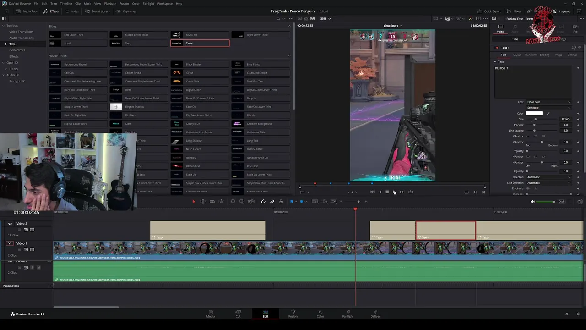586x330 pixels.
Task: Open the Timeline 1 name dropdown
Action: coord(392,26)
